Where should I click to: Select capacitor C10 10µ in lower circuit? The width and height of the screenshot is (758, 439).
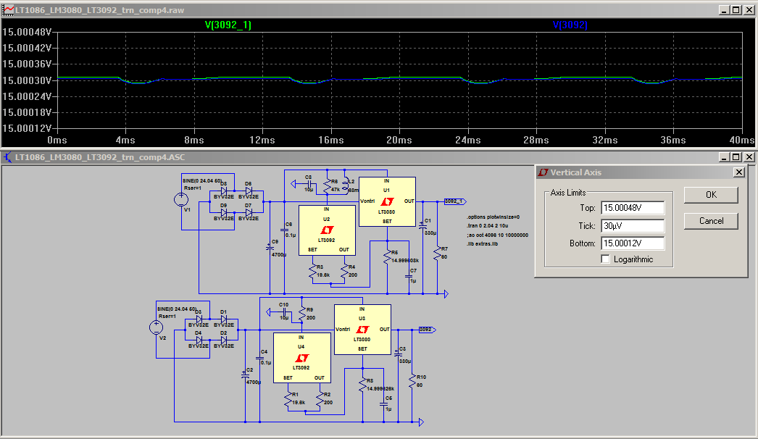click(283, 312)
